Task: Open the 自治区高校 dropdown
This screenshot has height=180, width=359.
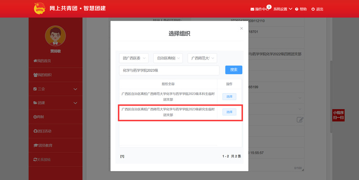Action: click(168, 58)
